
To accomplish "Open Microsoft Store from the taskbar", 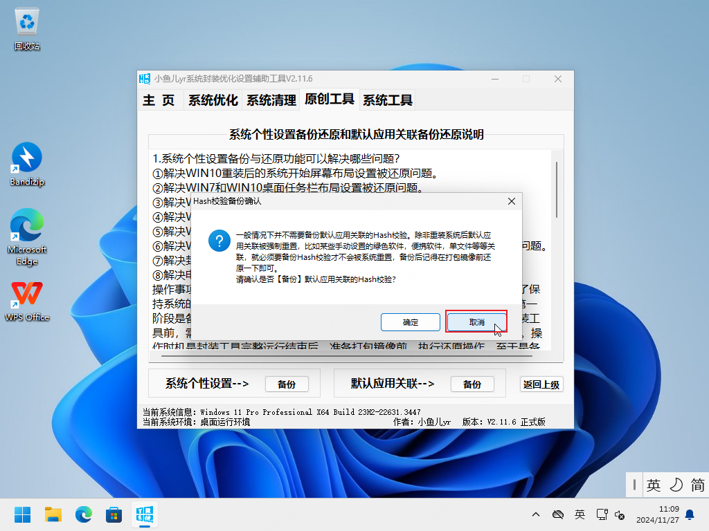I will pyautogui.click(x=114, y=514).
